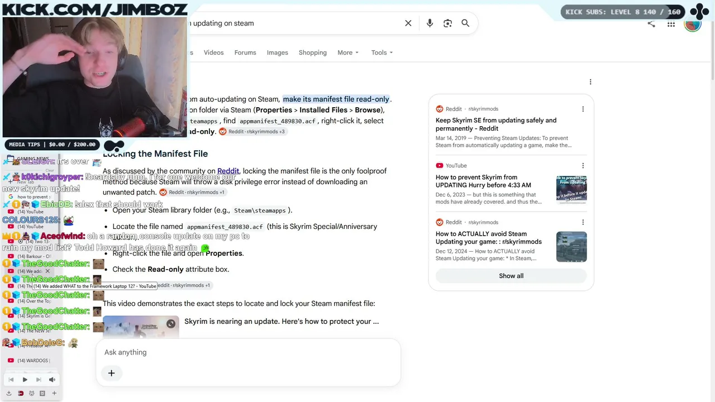Clear the Google search box text
The height and width of the screenshot is (402, 715).
pos(408,23)
